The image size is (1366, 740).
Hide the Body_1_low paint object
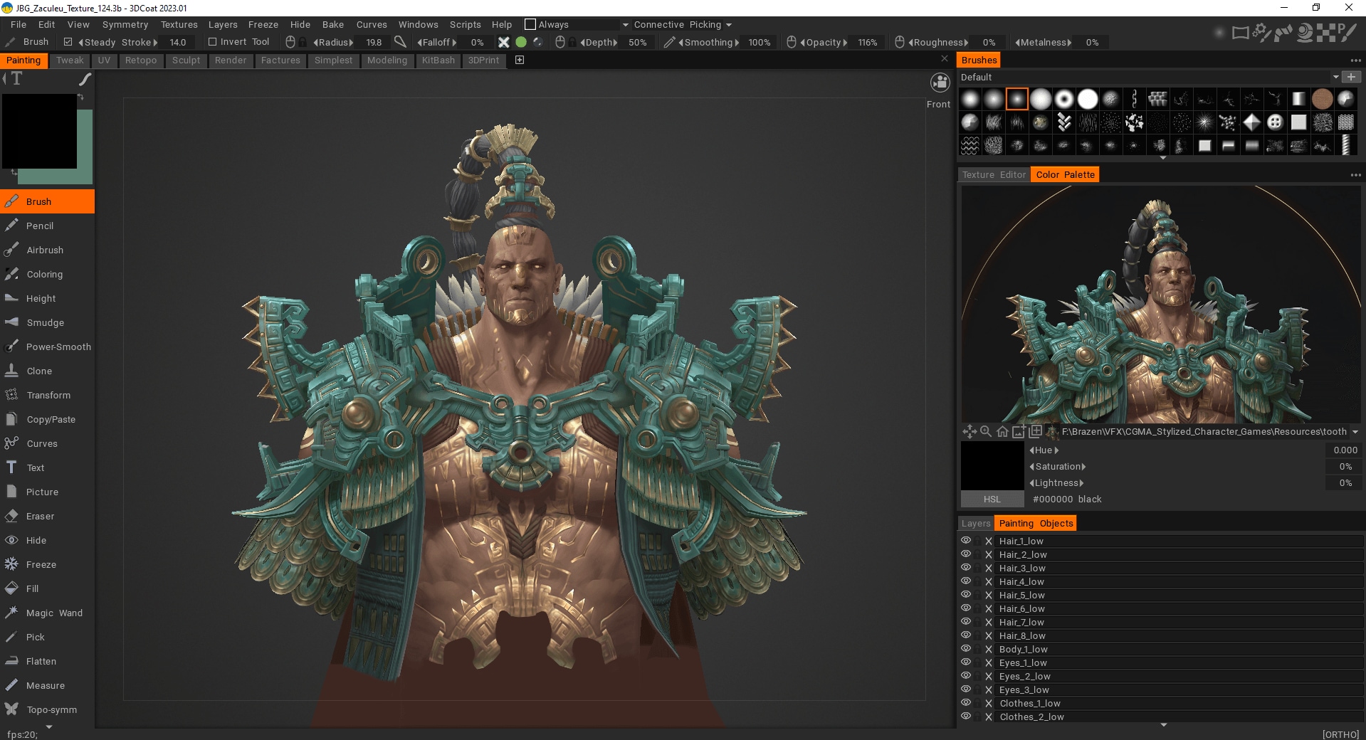(x=966, y=649)
